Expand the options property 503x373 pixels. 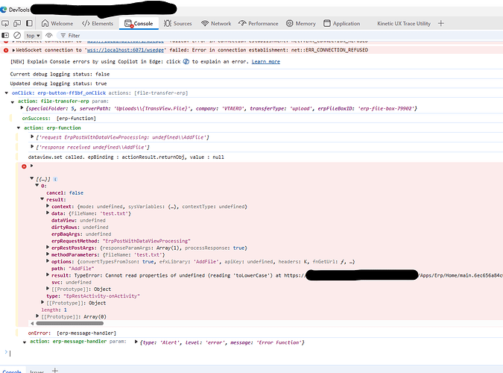(48, 261)
